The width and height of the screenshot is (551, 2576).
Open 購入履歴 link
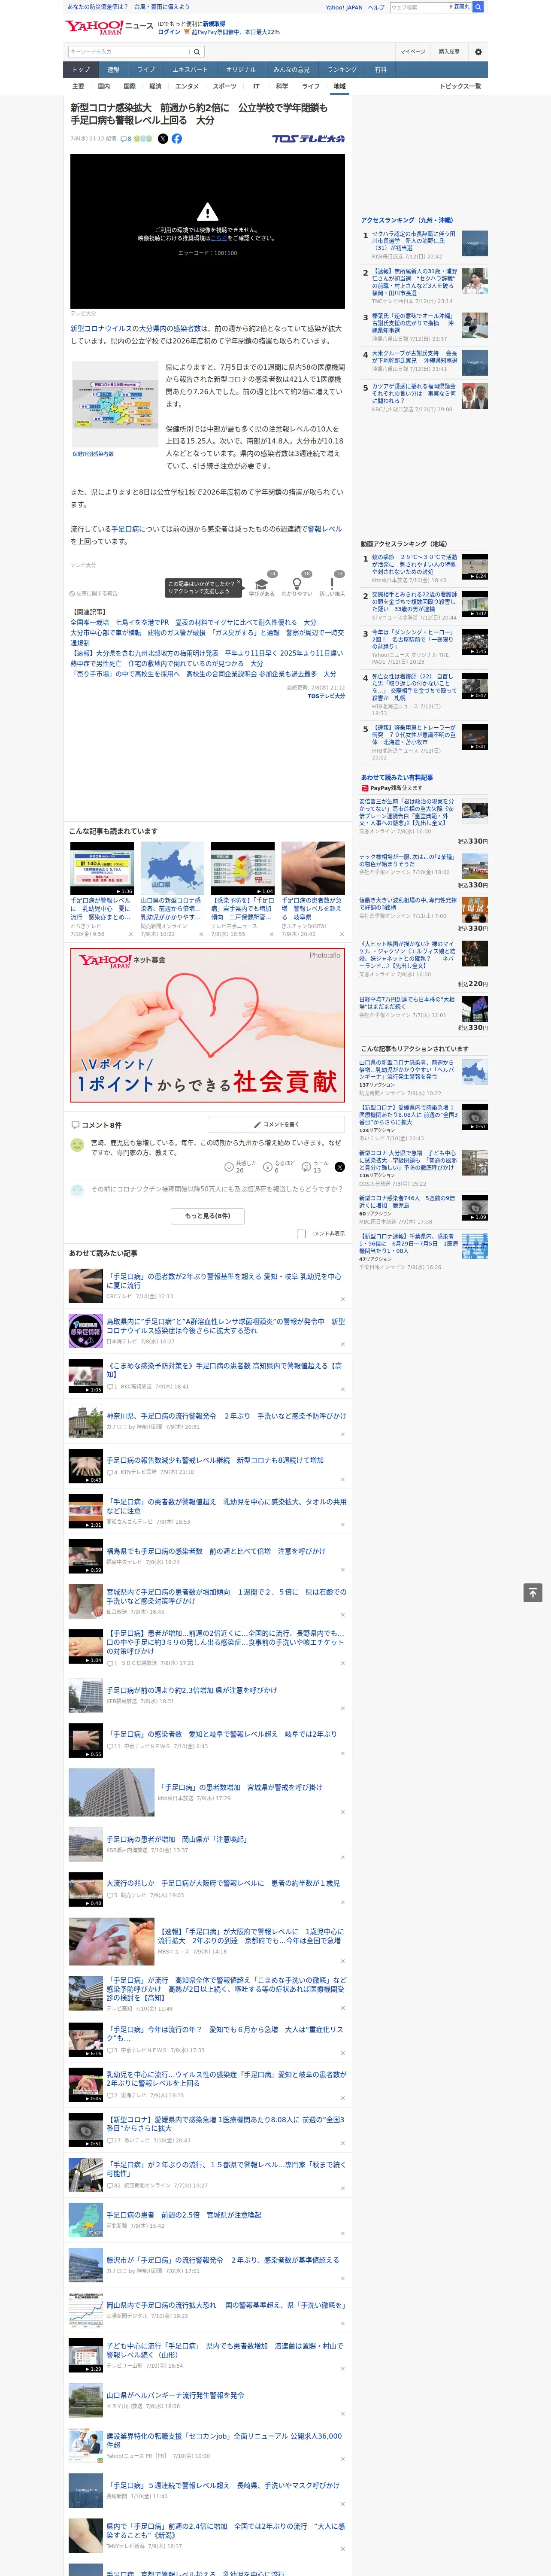click(449, 52)
